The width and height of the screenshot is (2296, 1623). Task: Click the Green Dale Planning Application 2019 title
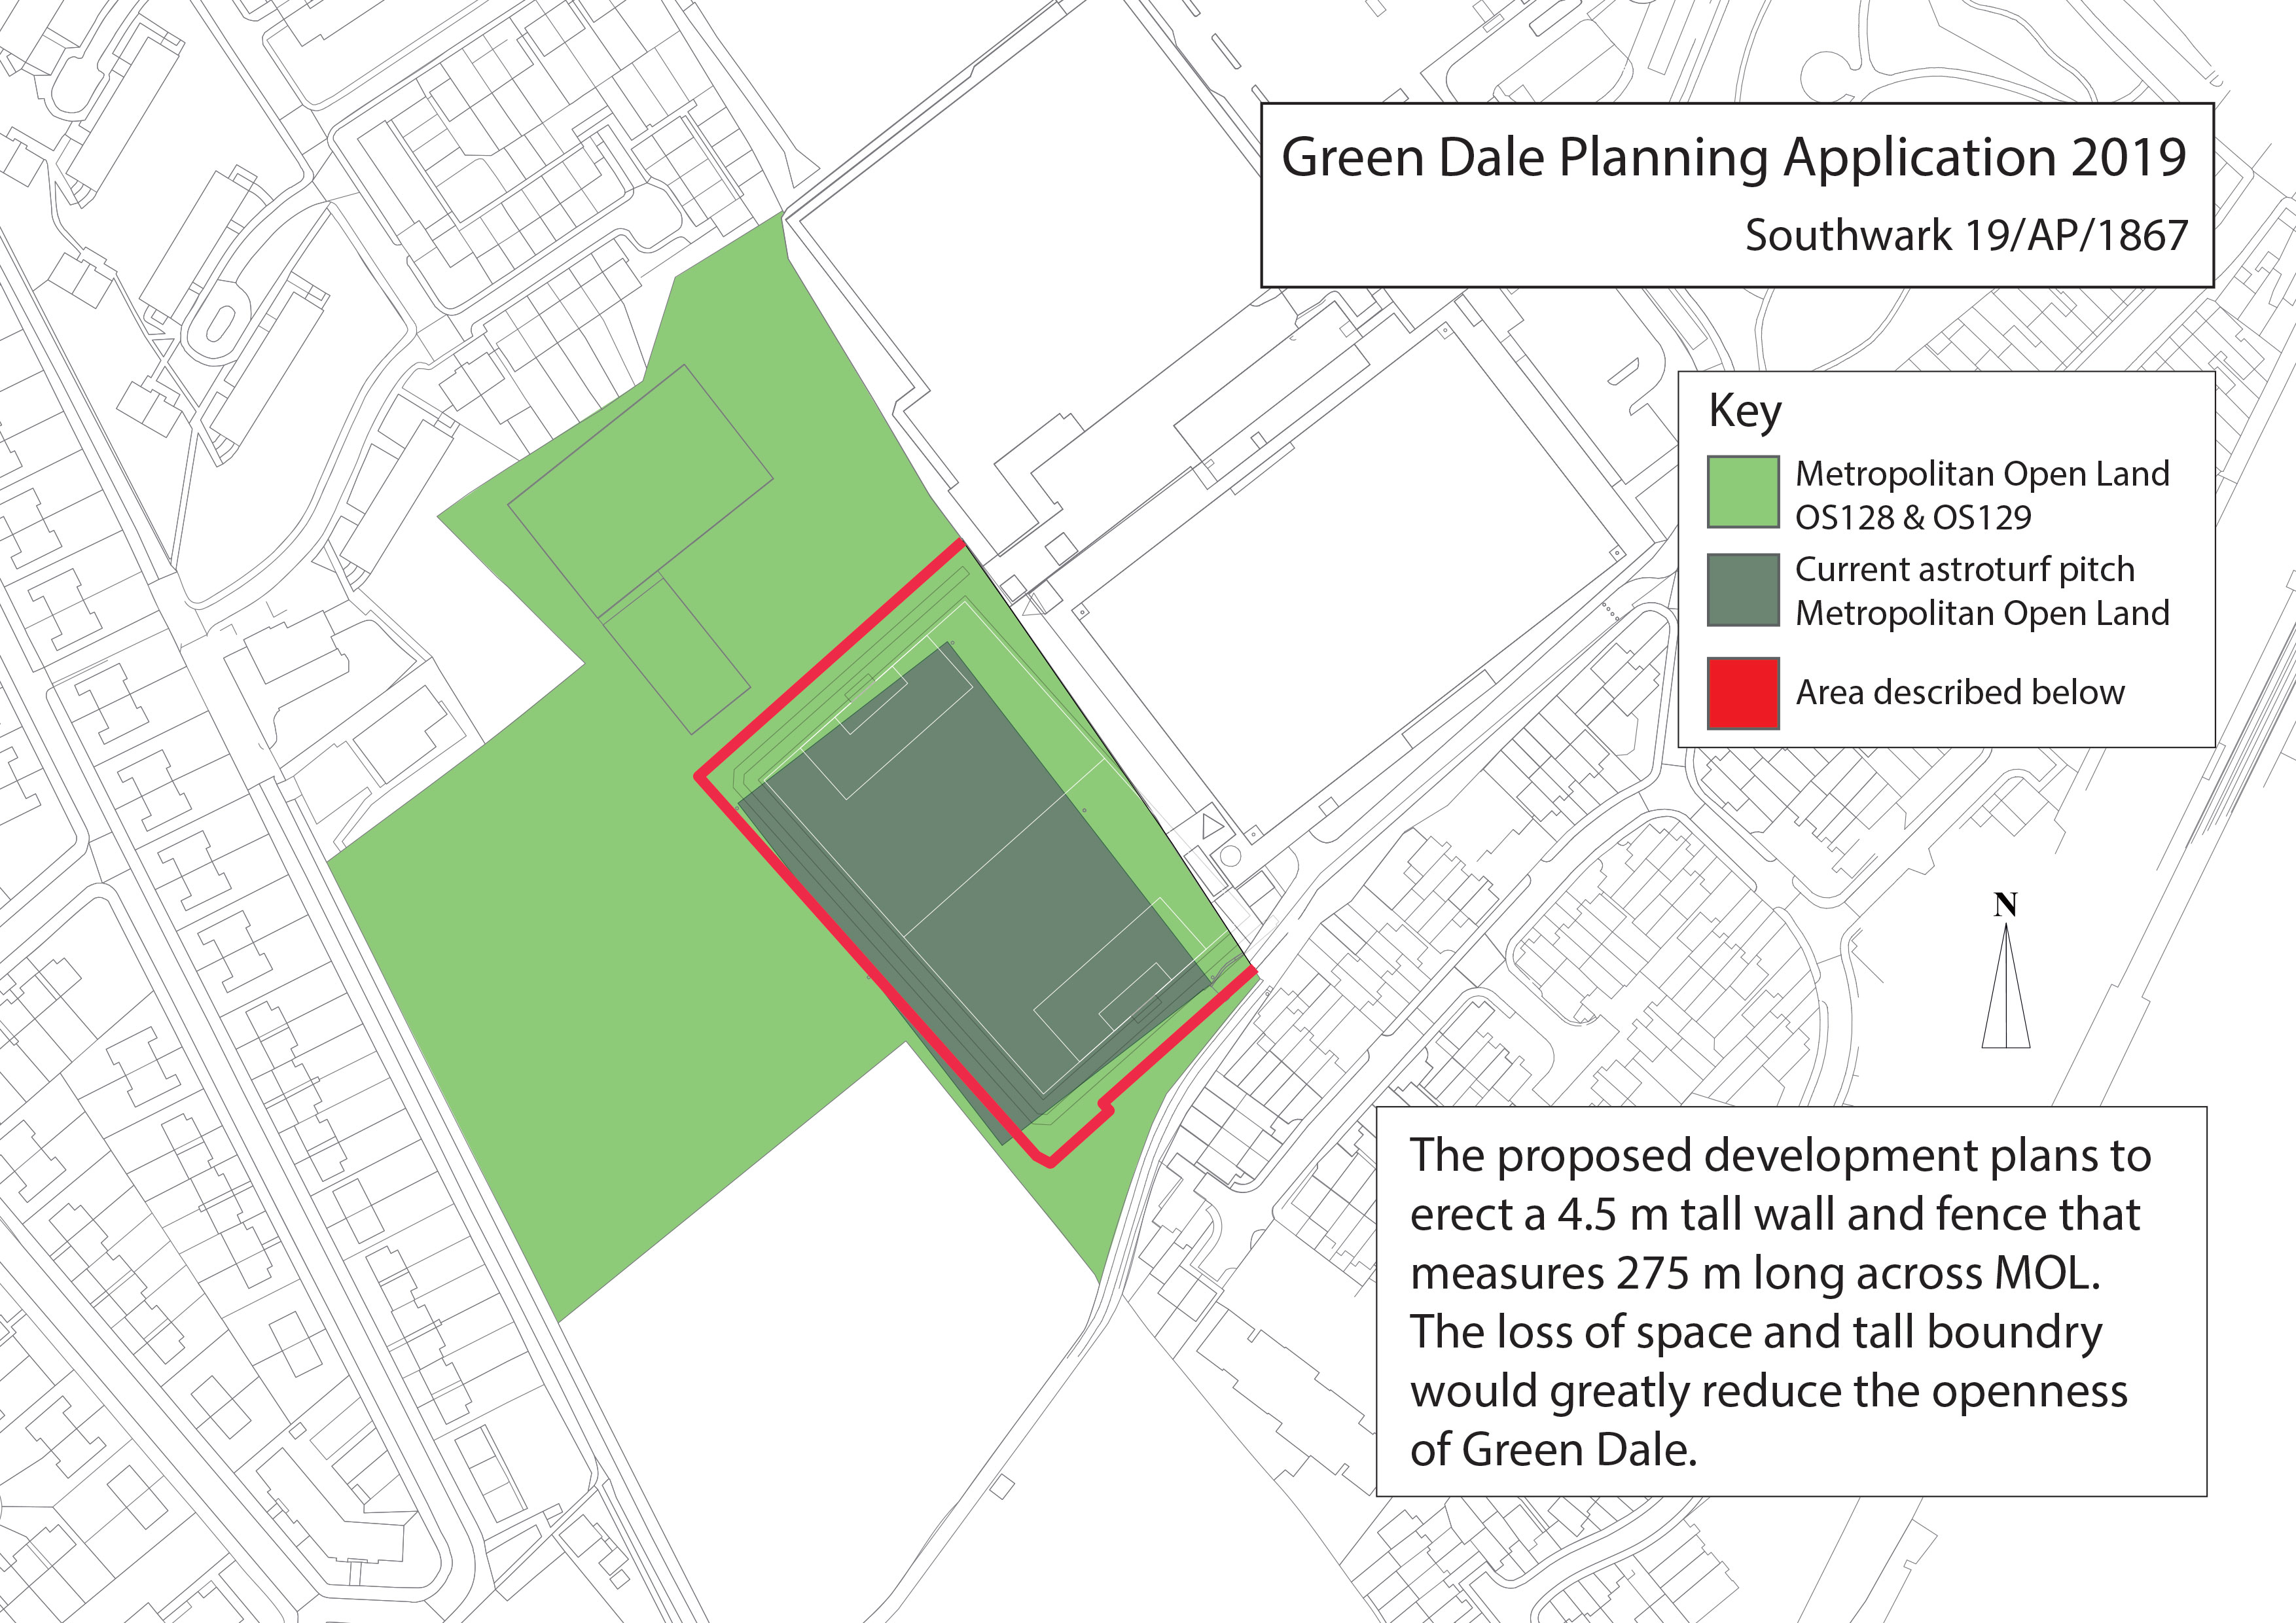coord(1734,158)
